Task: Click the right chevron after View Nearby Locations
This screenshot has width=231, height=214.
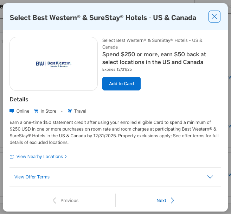Action: tap(66, 157)
